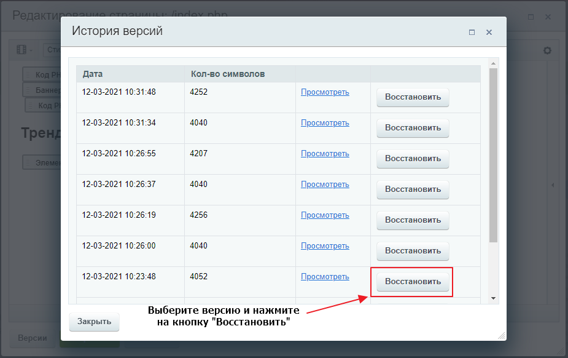568x358 pixels.
Task: View the version saved at 10:31:48
Action: (x=325, y=92)
